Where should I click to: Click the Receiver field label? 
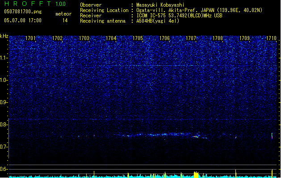pyautogui.click(x=91, y=16)
